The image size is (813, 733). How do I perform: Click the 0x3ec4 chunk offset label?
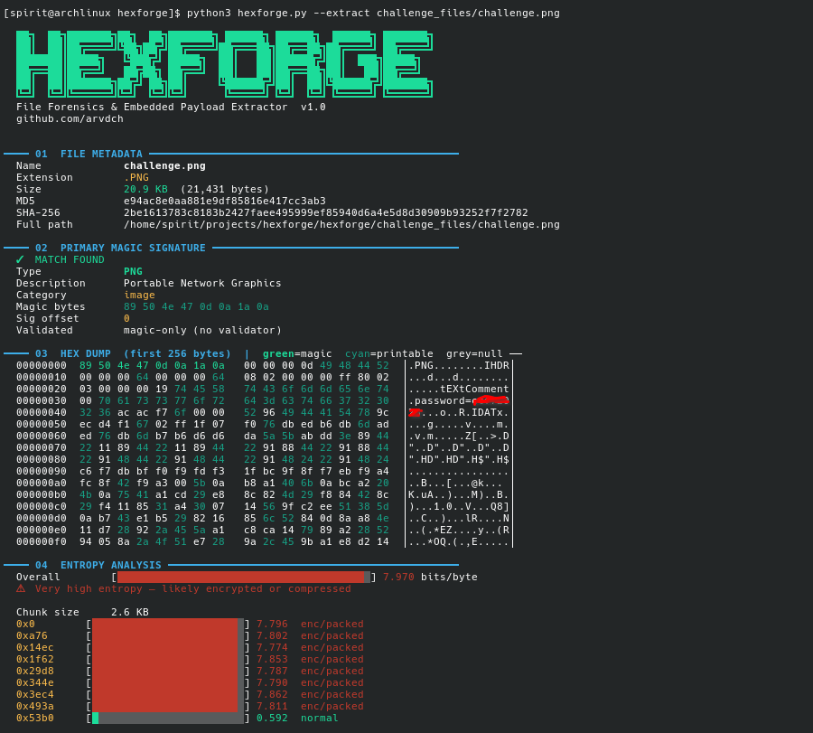pyautogui.click(x=34, y=694)
